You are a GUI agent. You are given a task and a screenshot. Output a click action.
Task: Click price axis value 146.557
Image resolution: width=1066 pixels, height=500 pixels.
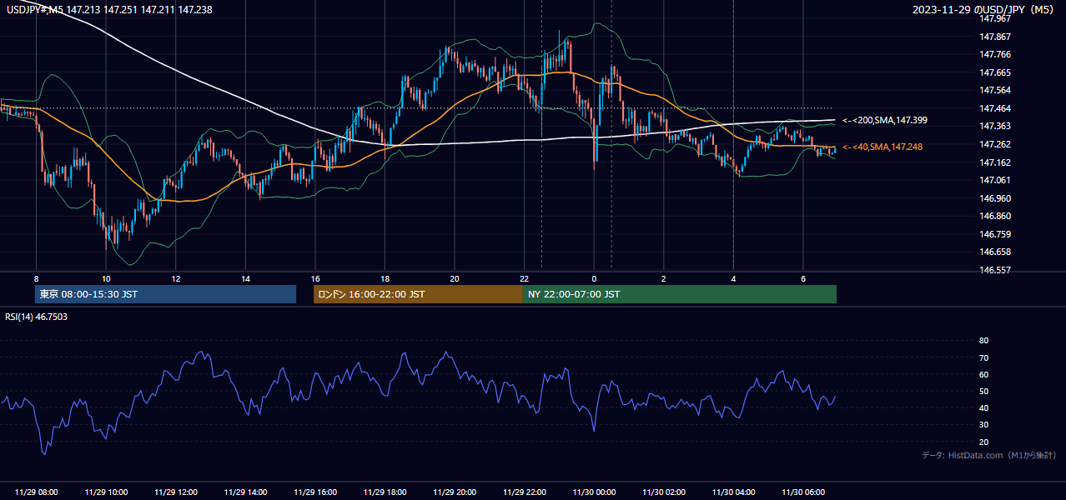coord(996,270)
